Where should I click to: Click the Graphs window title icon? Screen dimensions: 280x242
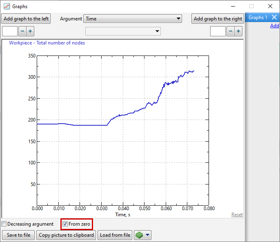[7, 6]
